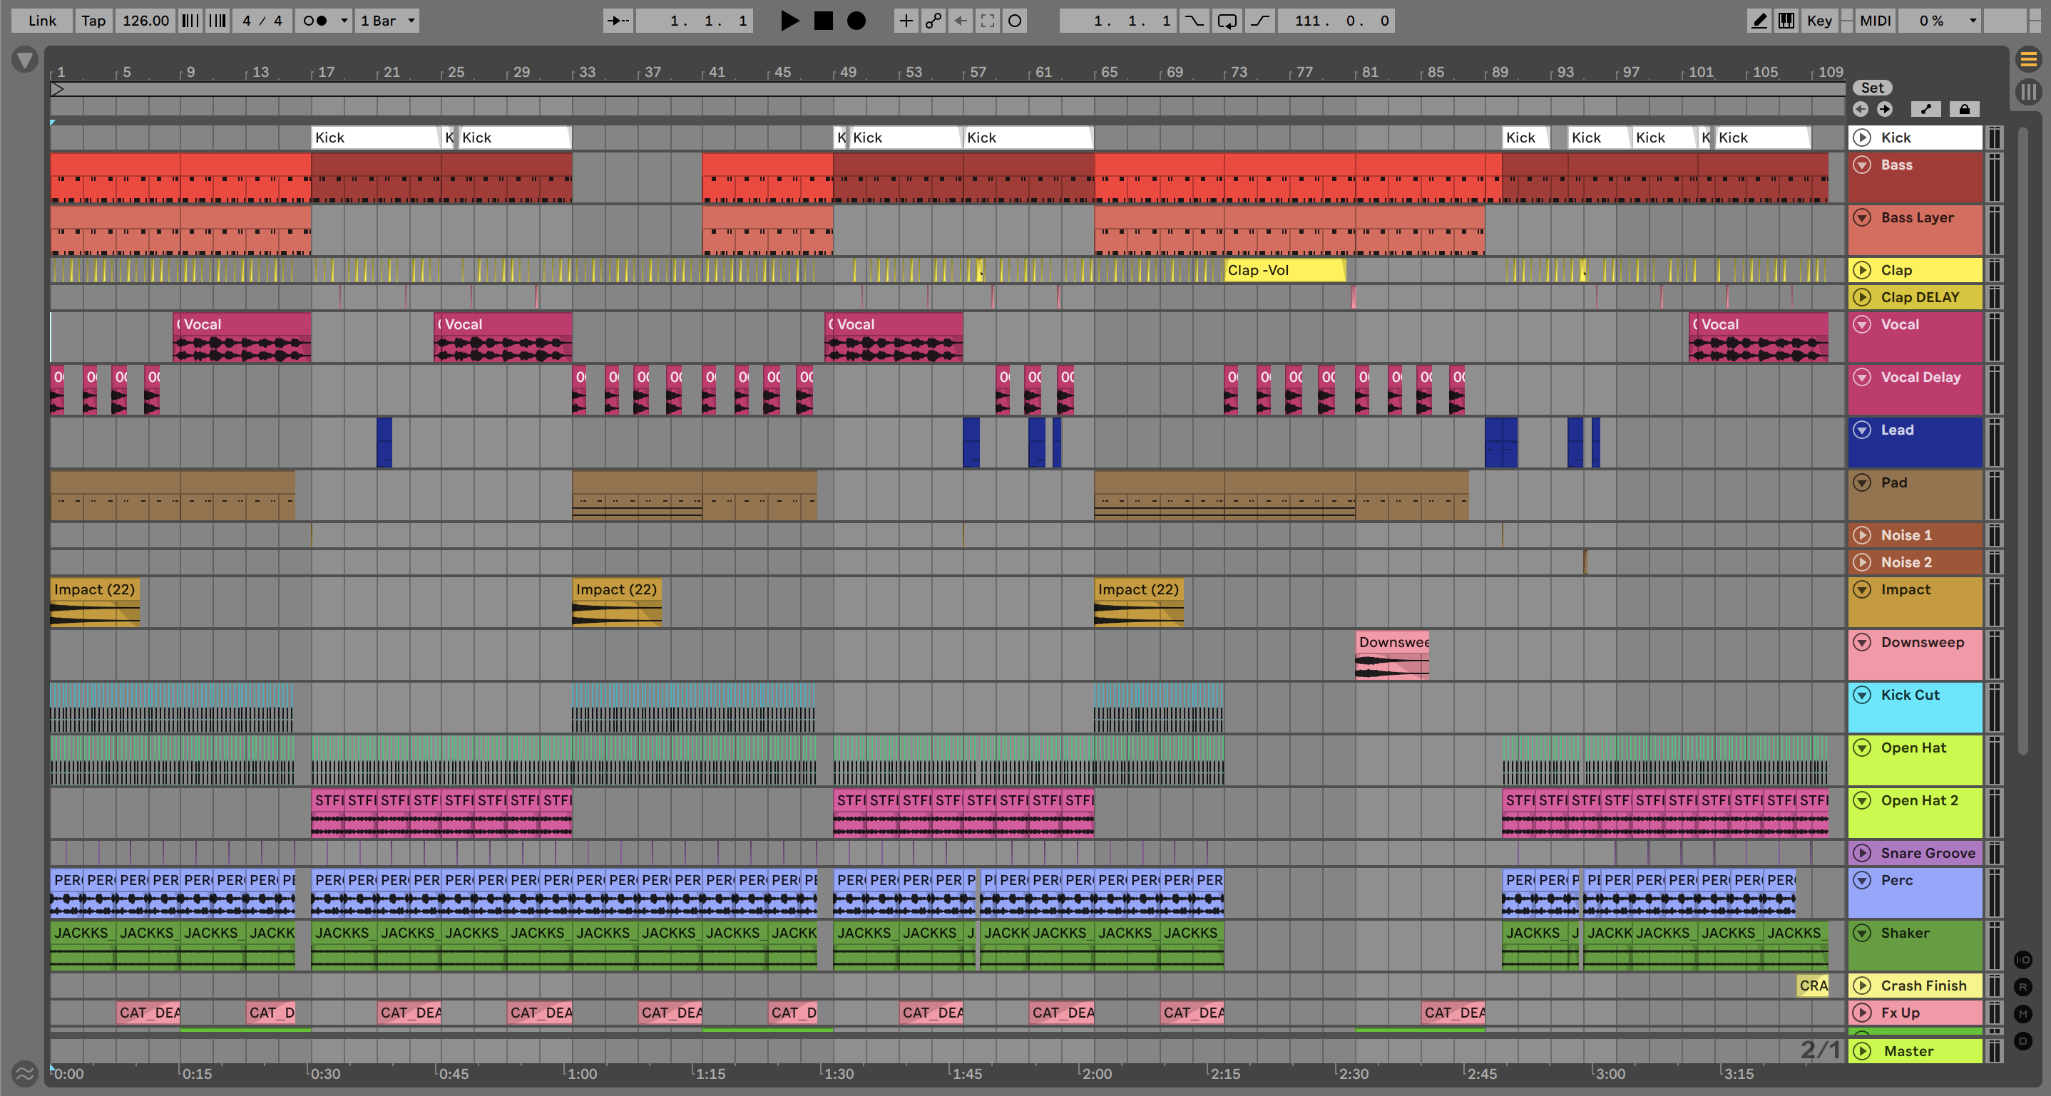Screen dimensions: 2051x1096
Task: Click the 126.00 tempo field
Action: (145, 21)
